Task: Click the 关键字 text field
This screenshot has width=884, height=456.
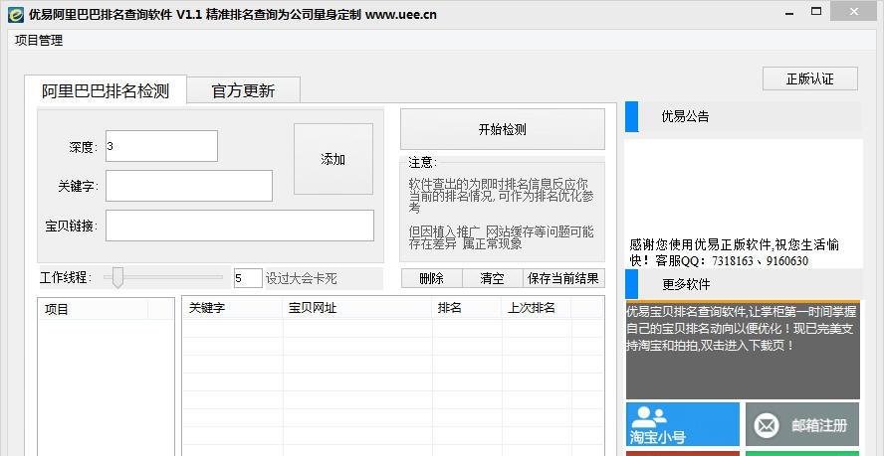Action: tap(188, 186)
